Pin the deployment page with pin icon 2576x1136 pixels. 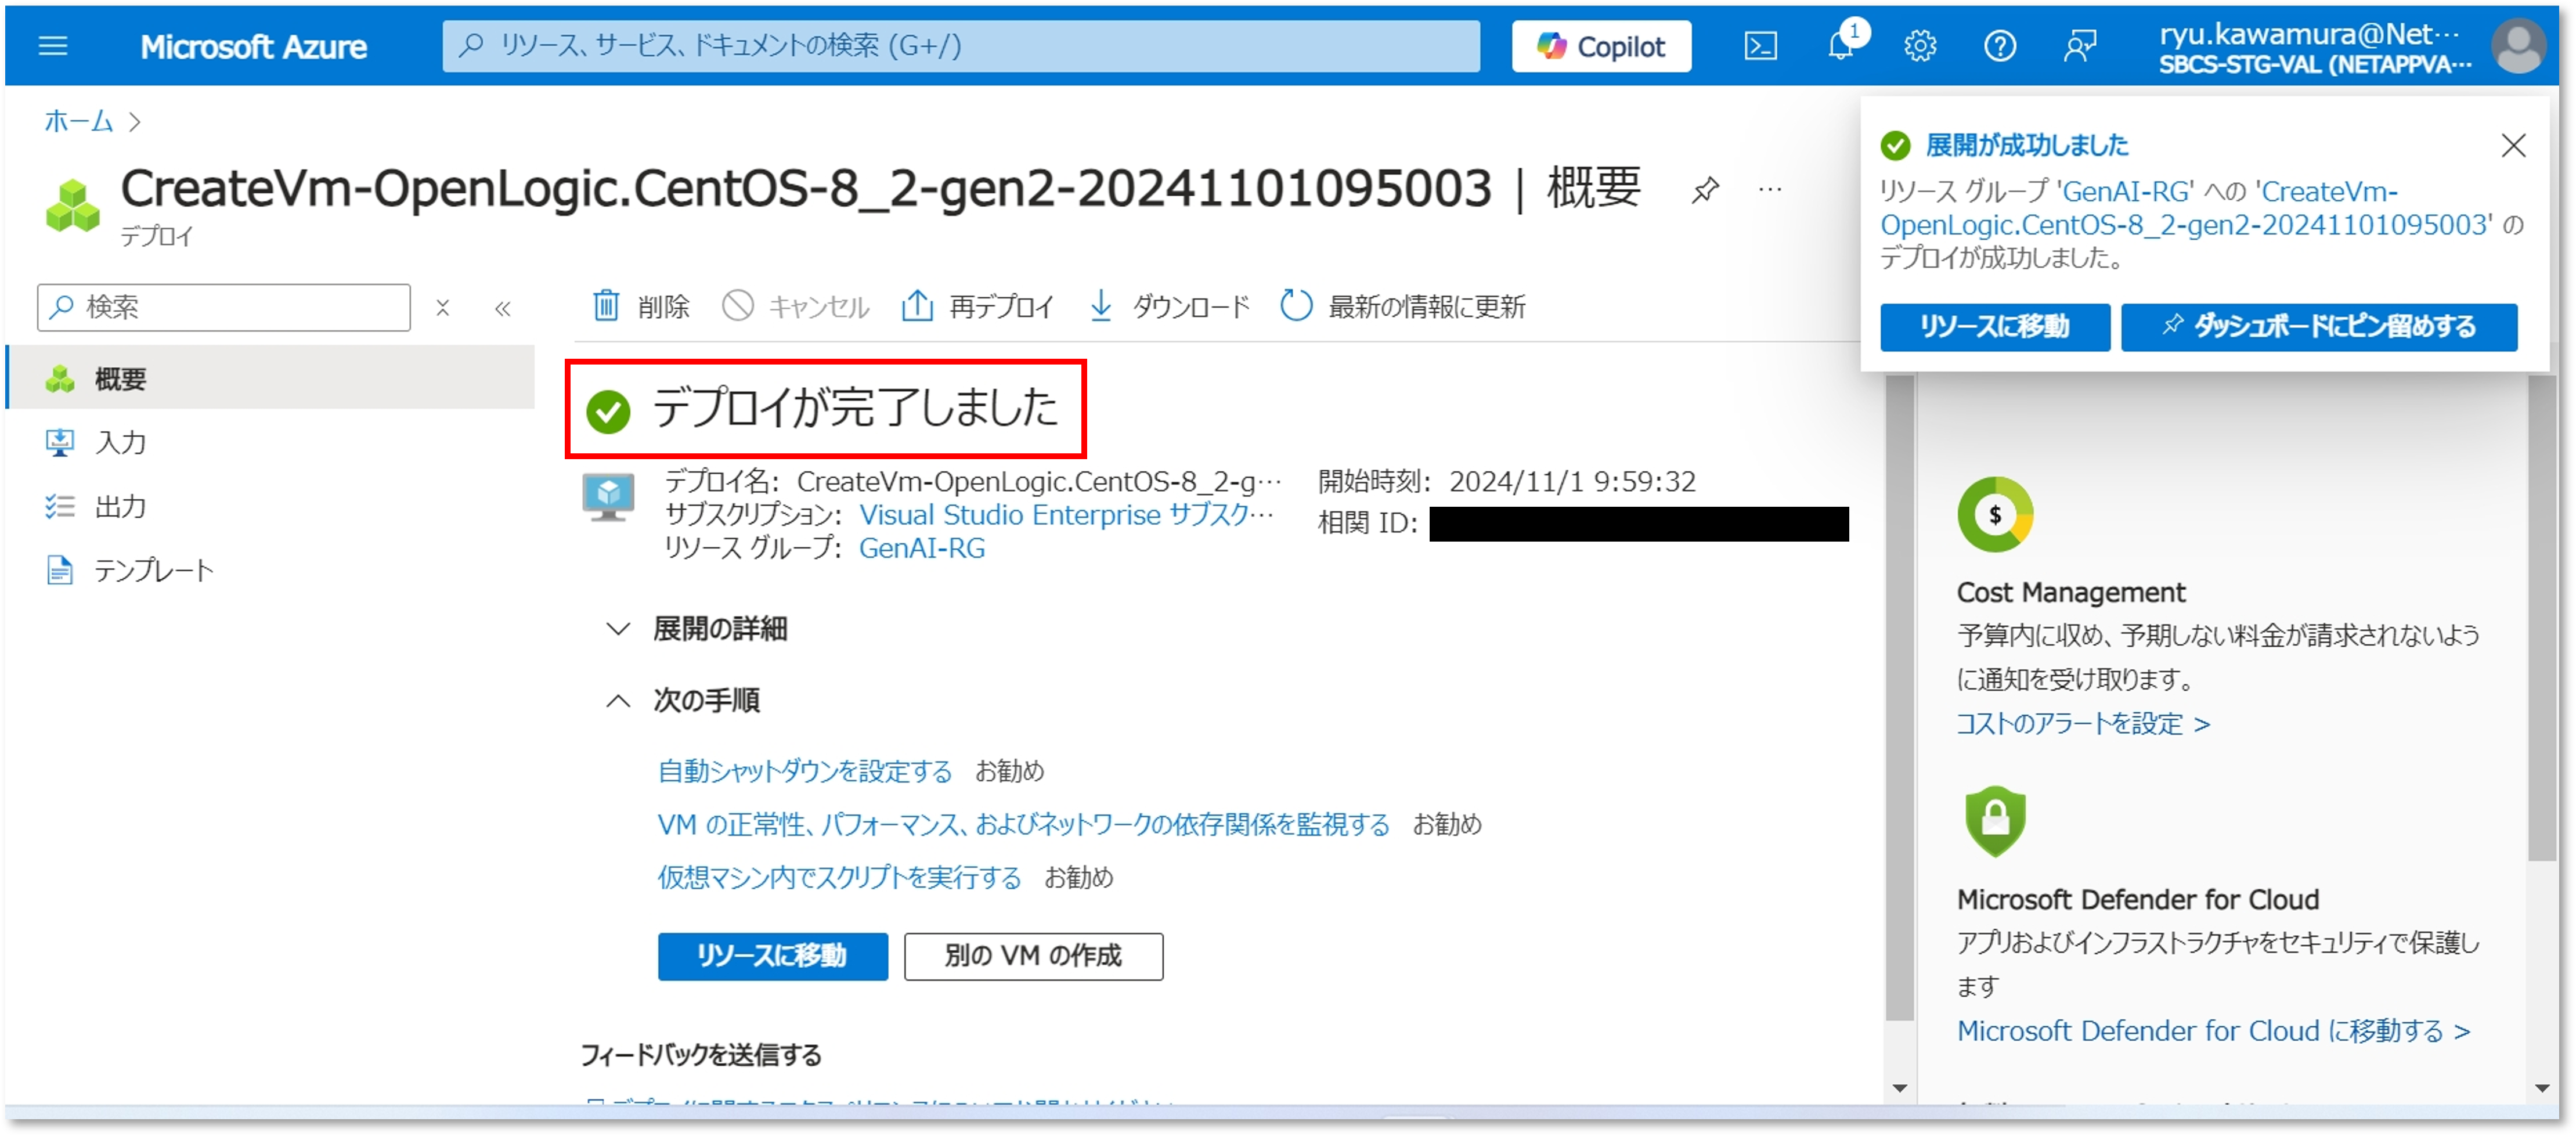pyautogui.click(x=1704, y=189)
